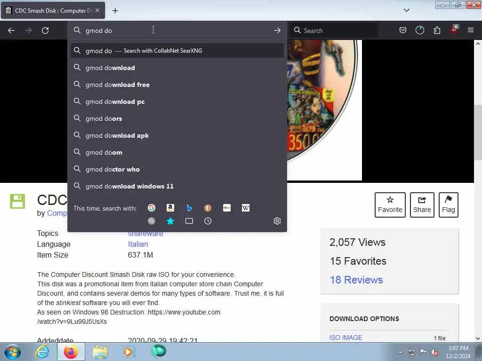
Task: Search this time with eBay
Action: click(x=227, y=208)
